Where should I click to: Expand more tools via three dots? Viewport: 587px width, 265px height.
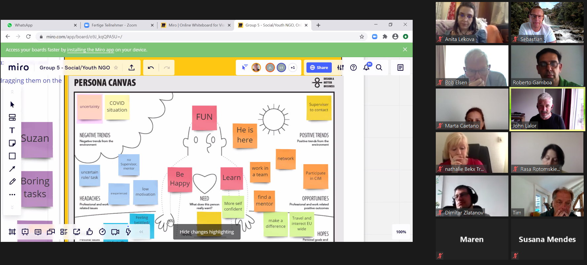tap(12, 195)
